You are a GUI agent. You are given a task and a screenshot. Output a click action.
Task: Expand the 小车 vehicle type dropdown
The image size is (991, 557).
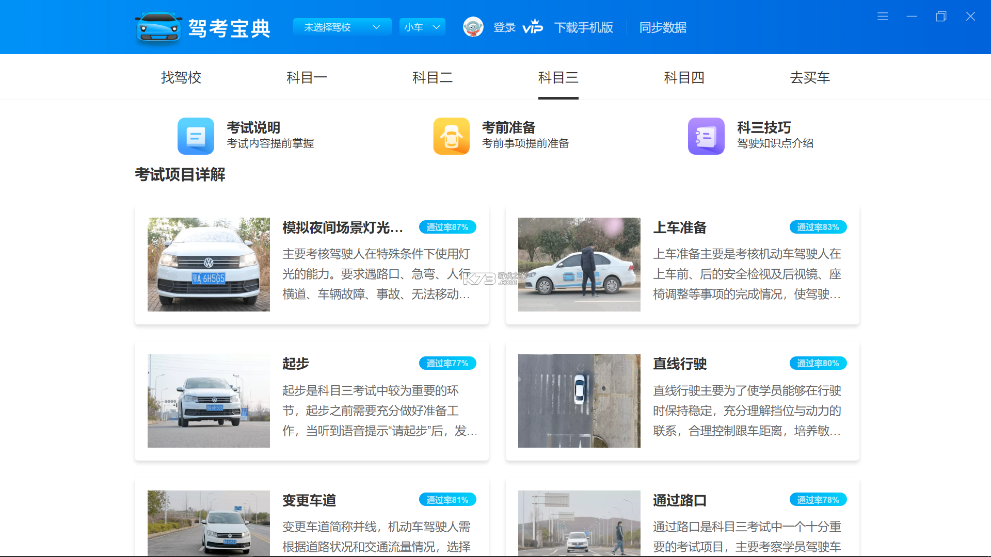point(422,27)
